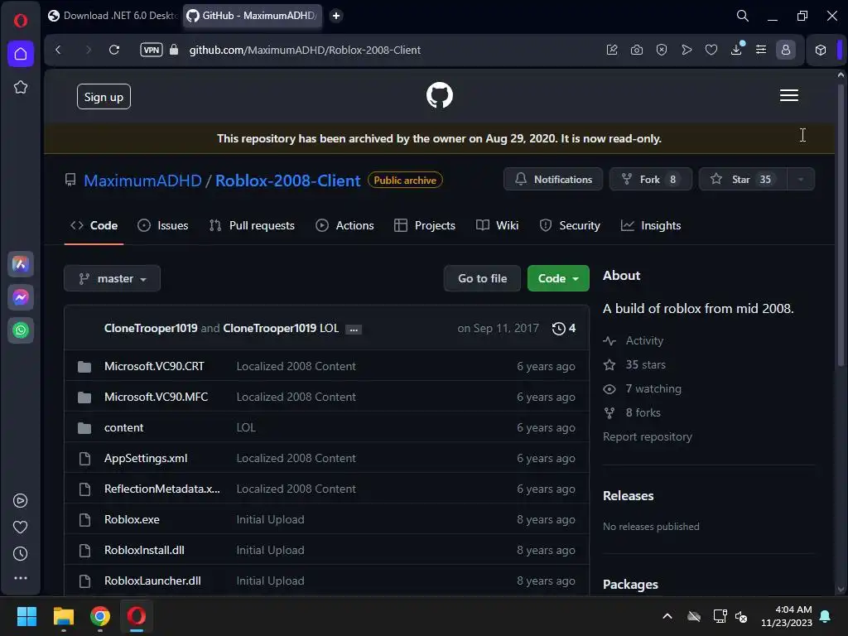This screenshot has width=848, height=636.
Task: Click Report repository link
Action: click(x=648, y=436)
